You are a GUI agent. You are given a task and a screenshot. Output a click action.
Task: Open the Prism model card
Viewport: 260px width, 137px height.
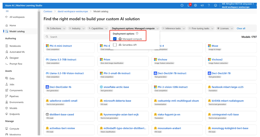[x=123, y=61]
